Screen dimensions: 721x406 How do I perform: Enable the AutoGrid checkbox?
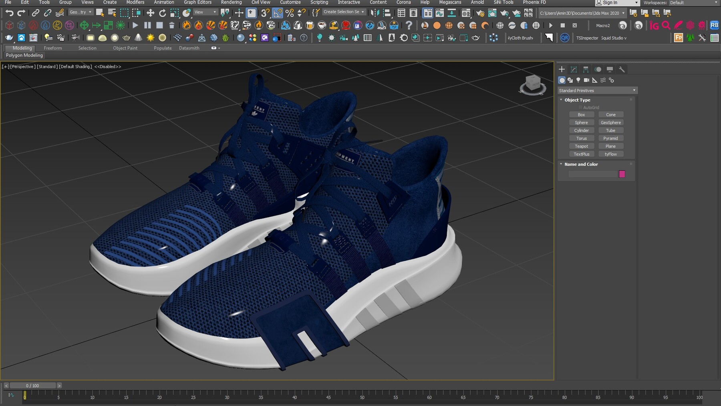pyautogui.click(x=581, y=107)
